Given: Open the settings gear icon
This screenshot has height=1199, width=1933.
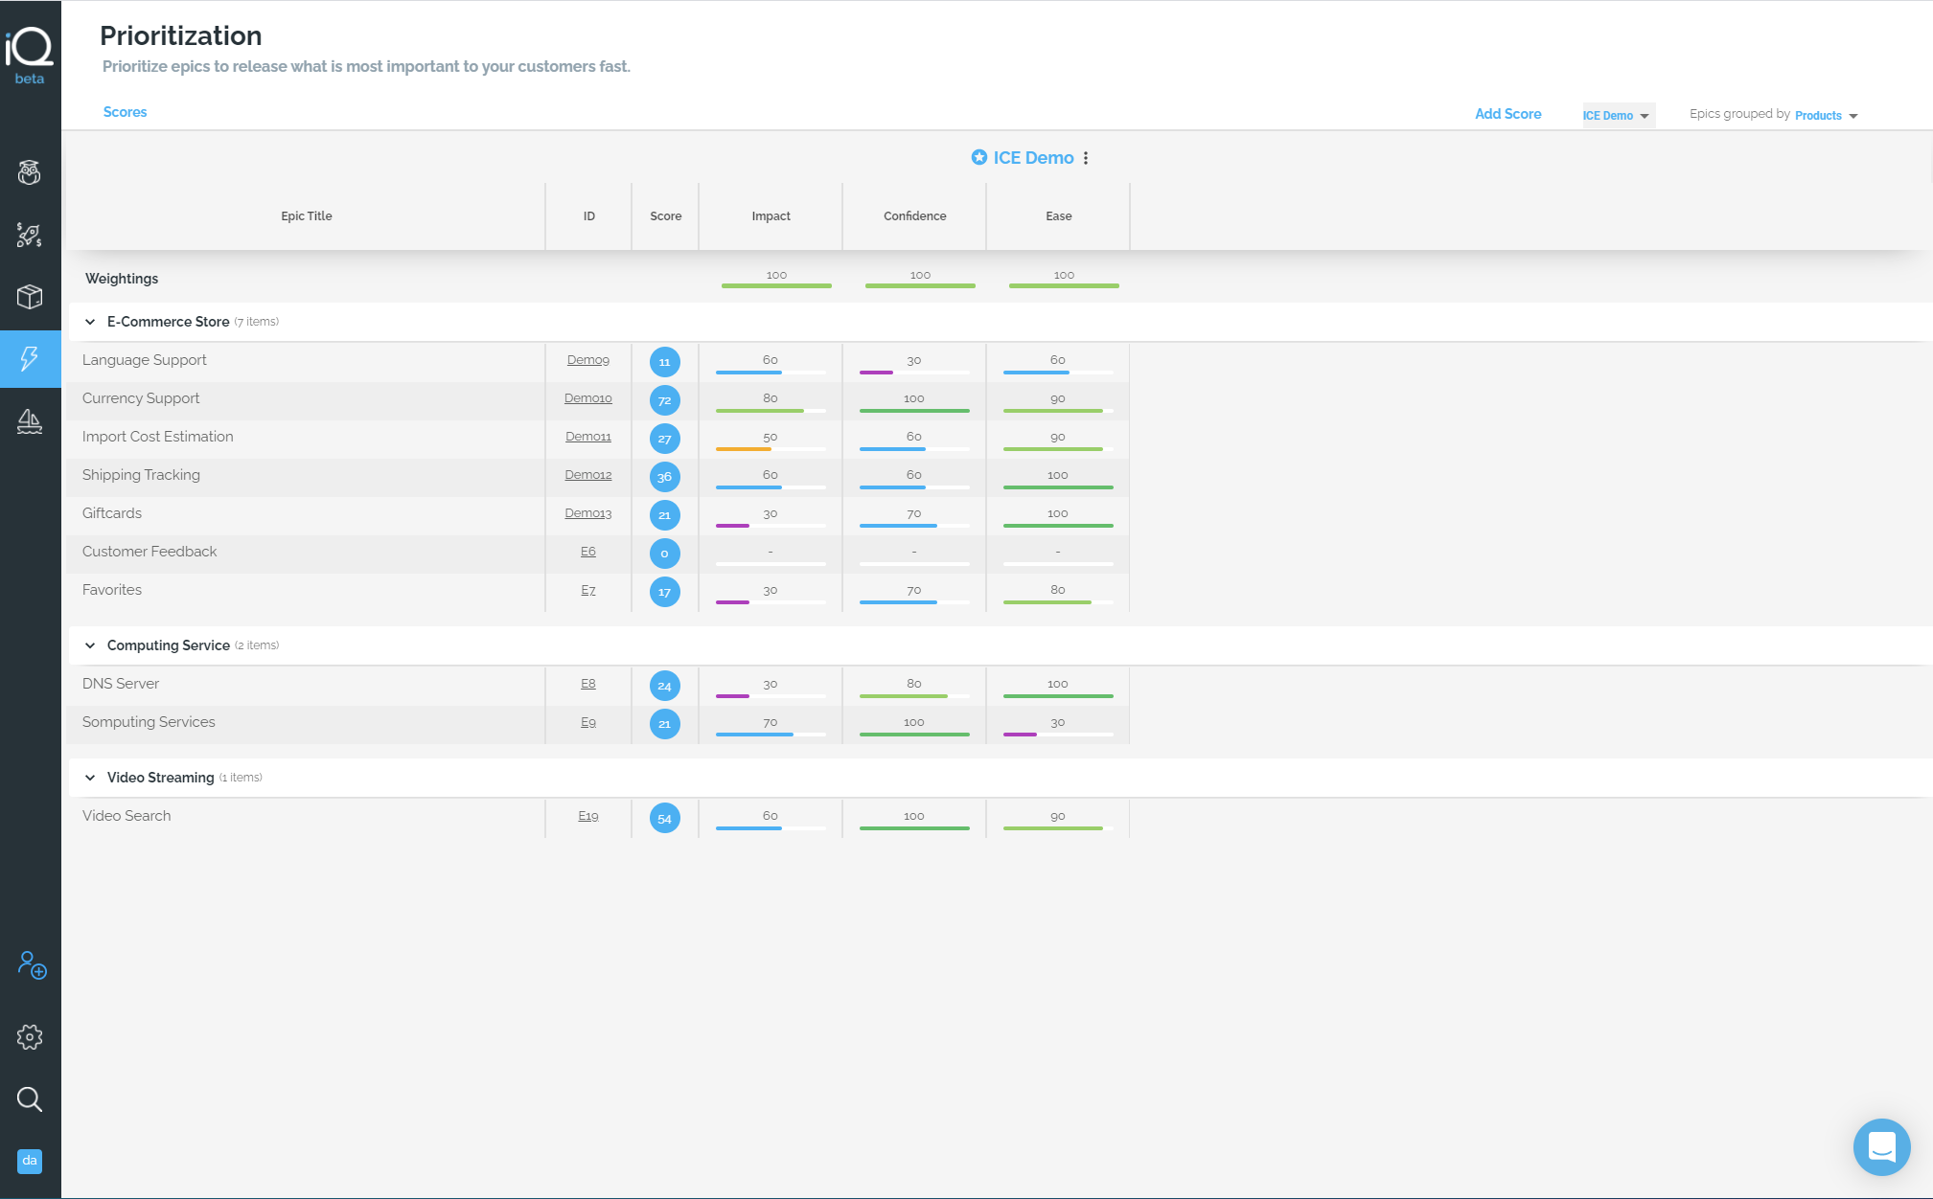Looking at the screenshot, I should (x=30, y=1036).
